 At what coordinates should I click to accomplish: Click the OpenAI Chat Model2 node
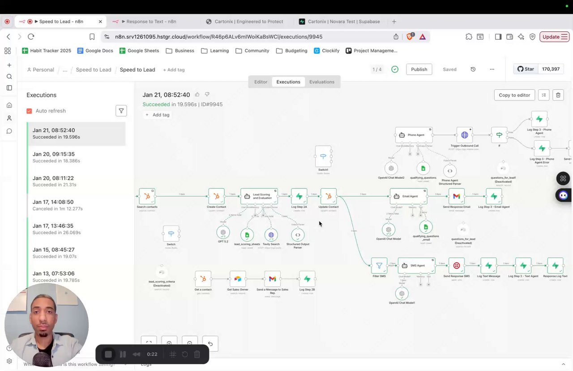tap(391, 168)
